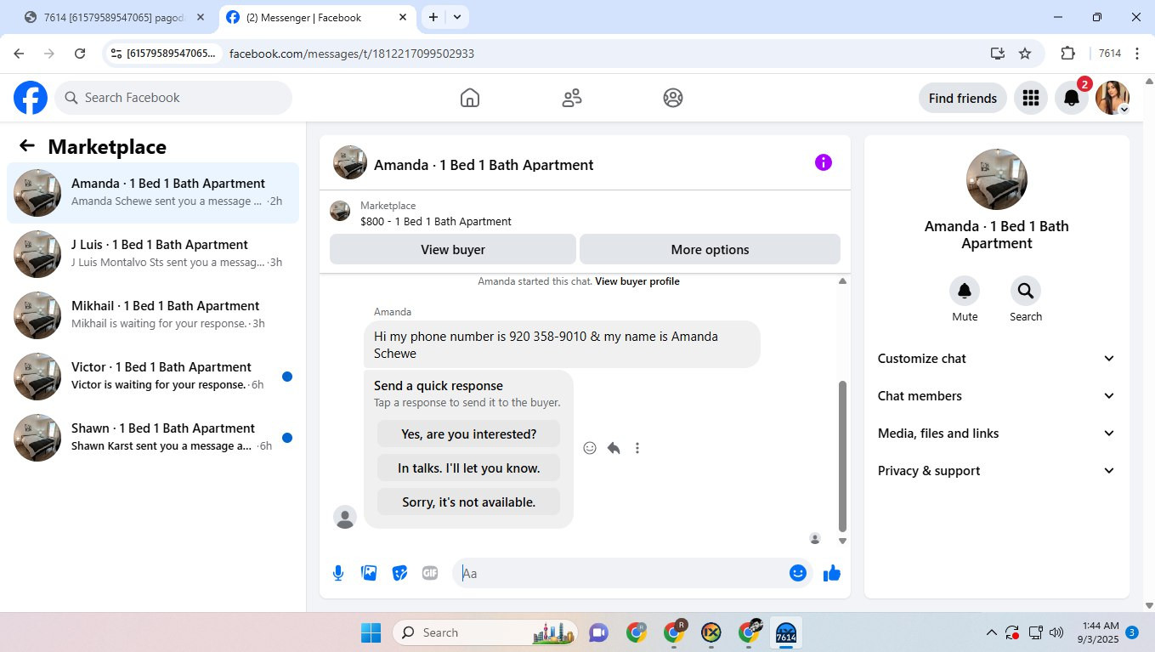Send quick response 'Yes, are you interested?'
Viewport: 1155px width, 652px height.
(469, 434)
